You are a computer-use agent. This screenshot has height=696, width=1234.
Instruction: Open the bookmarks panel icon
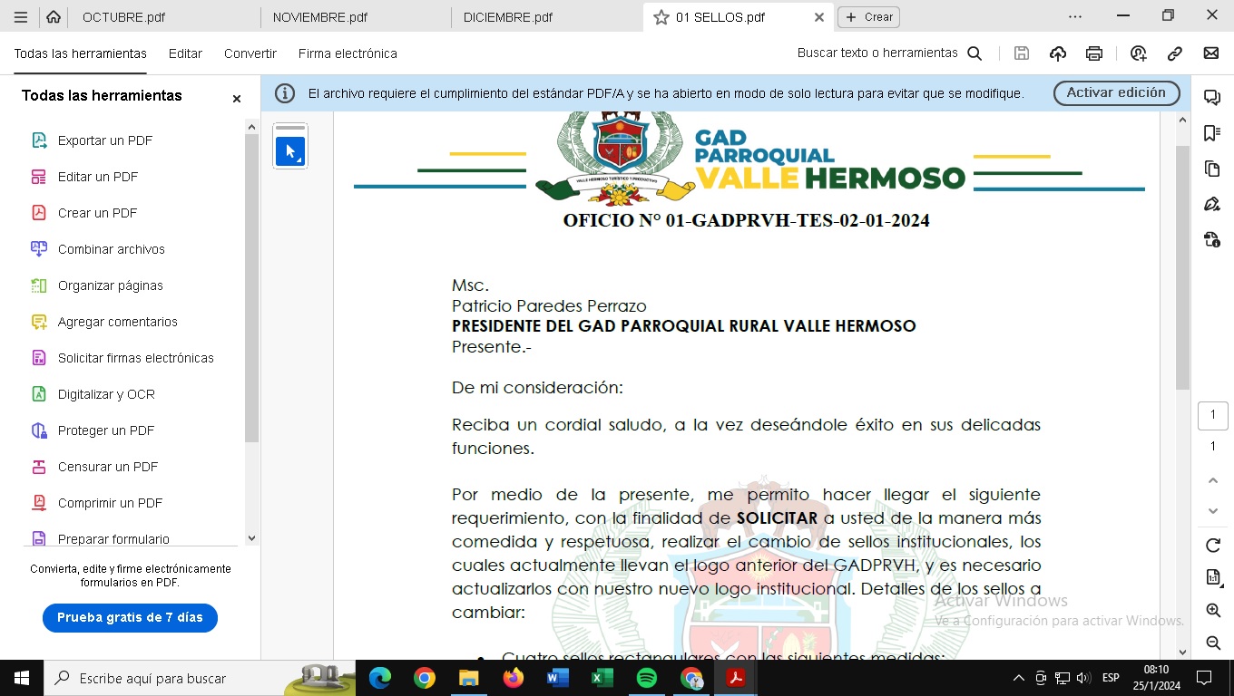(x=1211, y=133)
